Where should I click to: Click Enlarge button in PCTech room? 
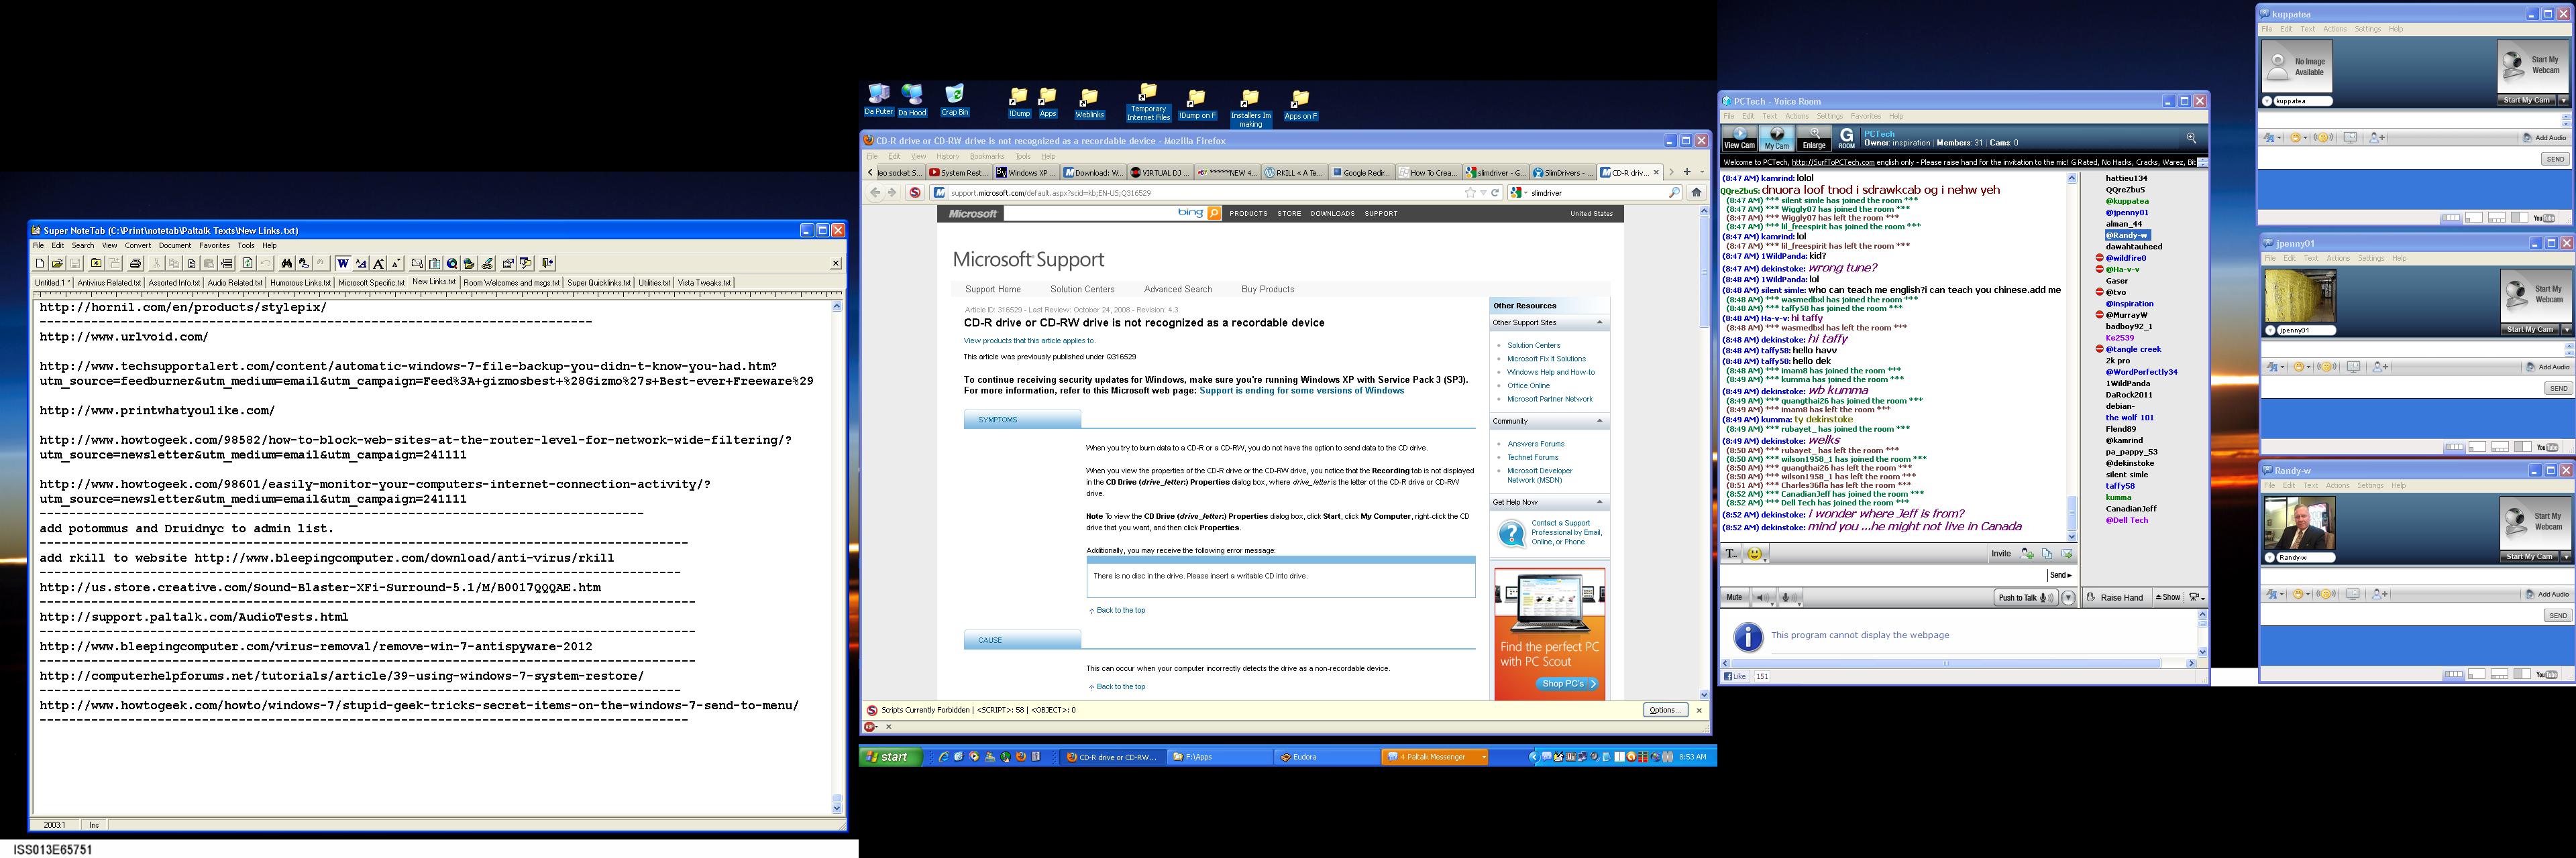point(1814,139)
